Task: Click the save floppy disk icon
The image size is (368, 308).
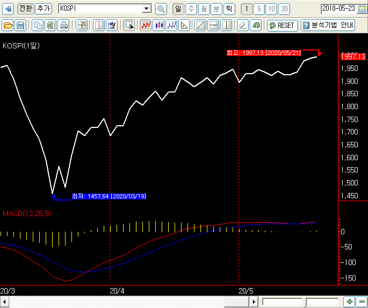Action: (x=20, y=25)
